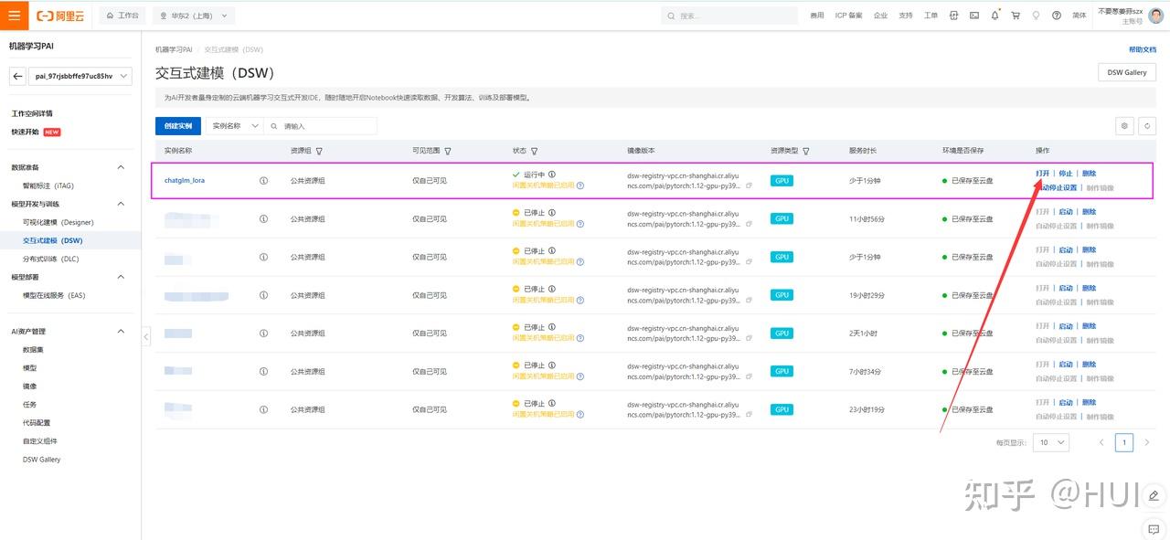The image size is (1170, 540).
Task: Open the 企业 top menu
Action: tap(880, 16)
